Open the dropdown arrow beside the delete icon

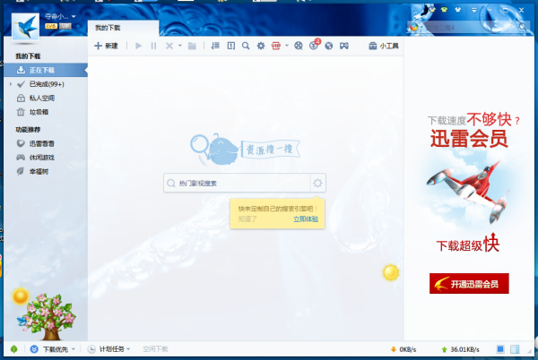tap(180, 46)
